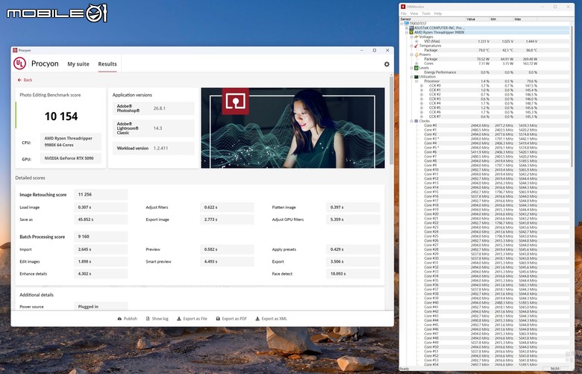Click the HWMonitor app icon in title bar
The image size is (582, 374).
click(x=403, y=7)
